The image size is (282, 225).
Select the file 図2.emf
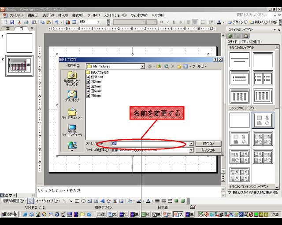94,82
